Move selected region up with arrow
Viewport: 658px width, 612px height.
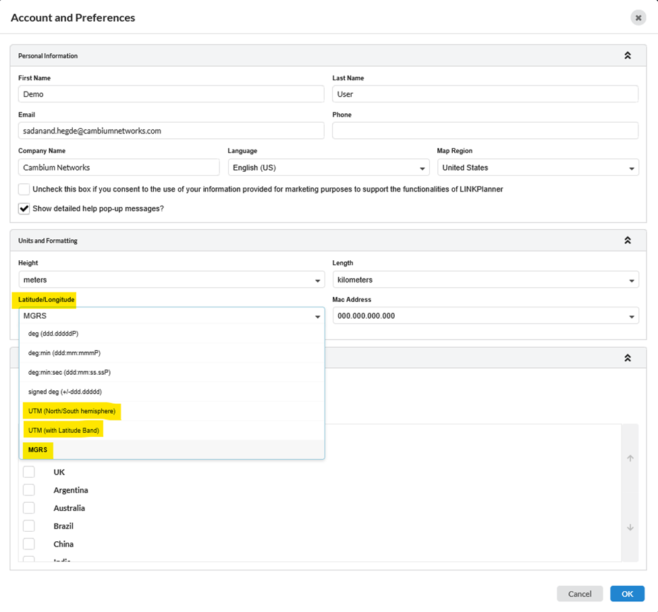[x=630, y=458]
